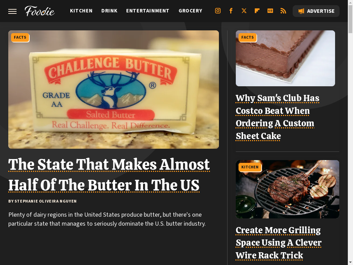Select the Grocery nav item

pyautogui.click(x=190, y=11)
